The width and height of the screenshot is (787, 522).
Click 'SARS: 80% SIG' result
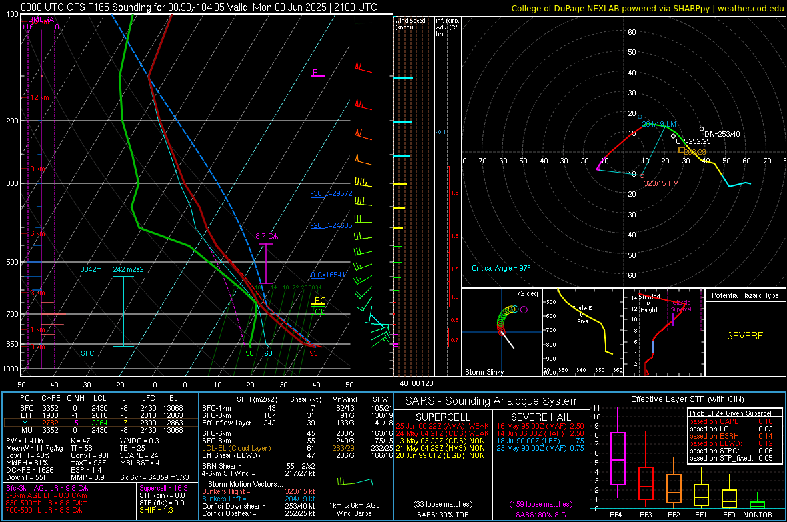tap(540, 515)
